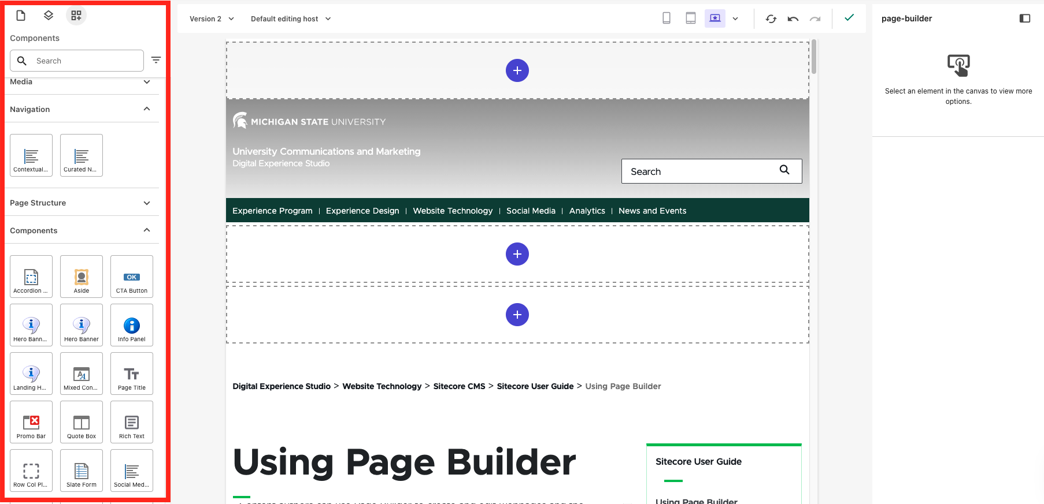Screen dimensions: 1044x504
Task: Switch to tablet device preview
Action: 691,18
